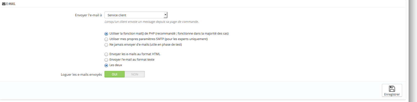Choose the custom SMTP parameters radio button
The image size is (417, 102).
pos(106,39)
